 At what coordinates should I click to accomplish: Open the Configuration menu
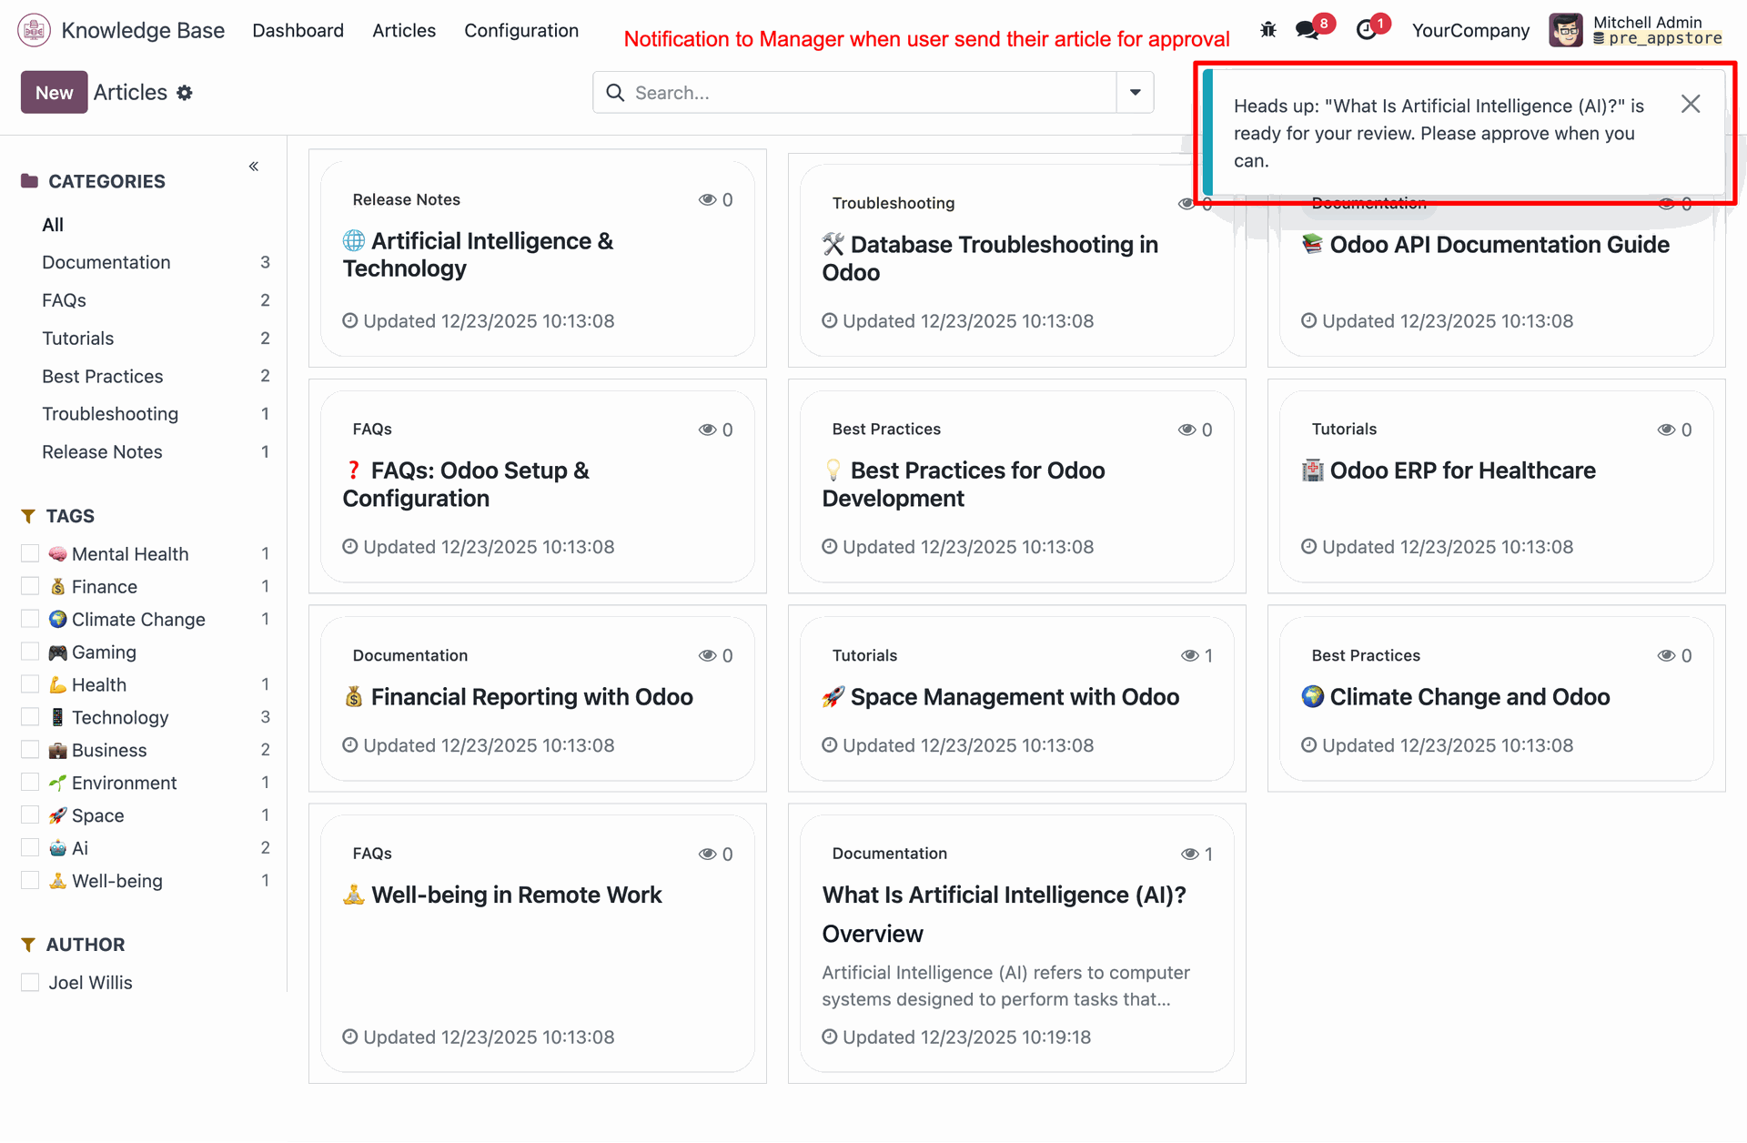[x=520, y=30]
